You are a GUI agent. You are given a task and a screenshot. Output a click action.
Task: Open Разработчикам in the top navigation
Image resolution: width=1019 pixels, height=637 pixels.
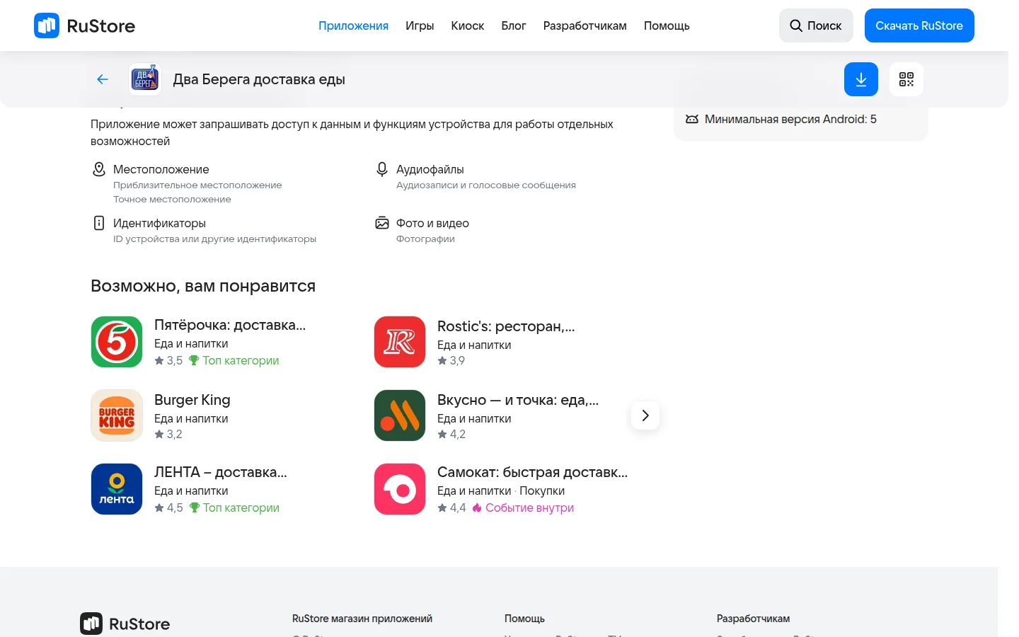point(585,25)
